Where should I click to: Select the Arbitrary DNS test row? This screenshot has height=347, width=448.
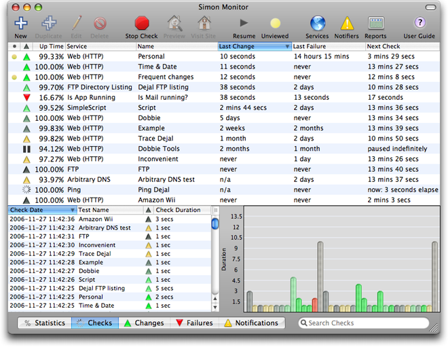click(224, 179)
